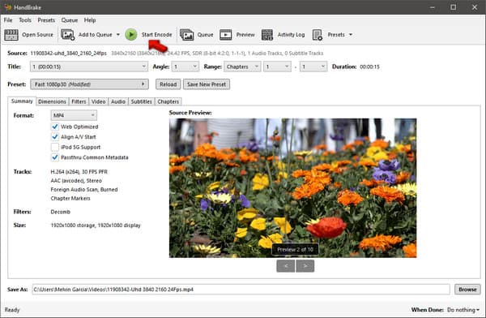The height and width of the screenshot is (318, 486).
Task: Open the Format MP4 dropdown
Action: coord(74,115)
